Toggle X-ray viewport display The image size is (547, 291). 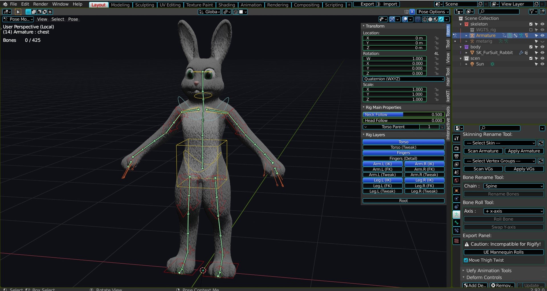tap(418, 19)
